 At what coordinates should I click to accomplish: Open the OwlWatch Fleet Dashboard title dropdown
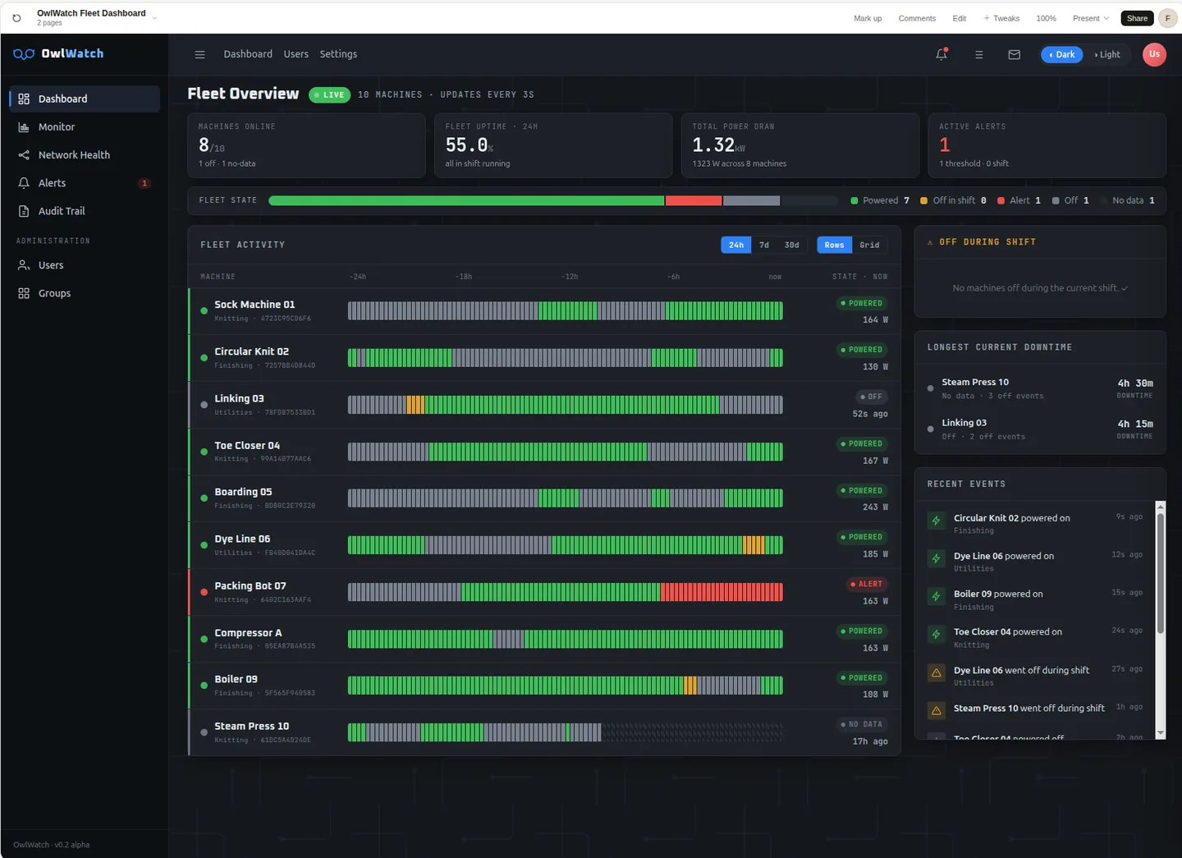coord(154,17)
